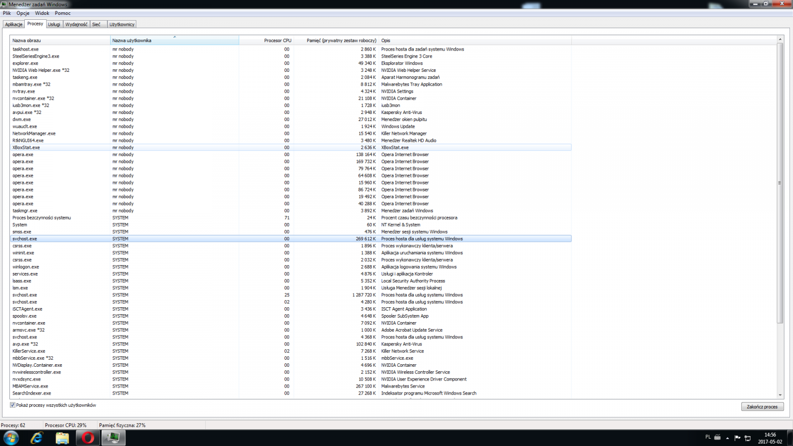Click the scrollbar down arrow
This screenshot has width=793, height=446.
780,395
